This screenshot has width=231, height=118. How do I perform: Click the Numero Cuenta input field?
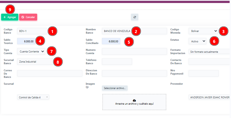tap(134, 51)
